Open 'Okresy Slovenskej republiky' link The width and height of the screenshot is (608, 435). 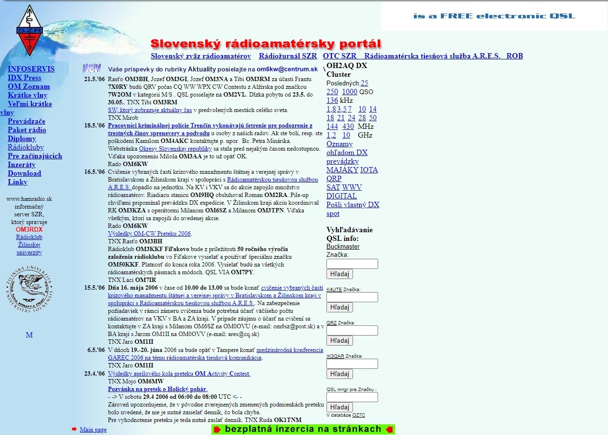coord(176,149)
